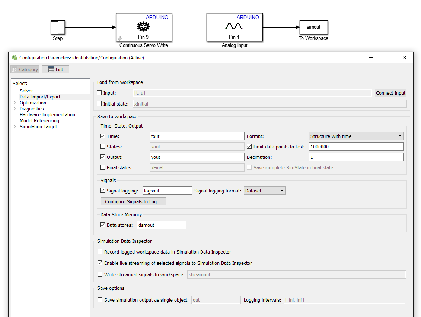The width and height of the screenshot is (421, 317).
Task: Switch to Category view
Action: 25,69
